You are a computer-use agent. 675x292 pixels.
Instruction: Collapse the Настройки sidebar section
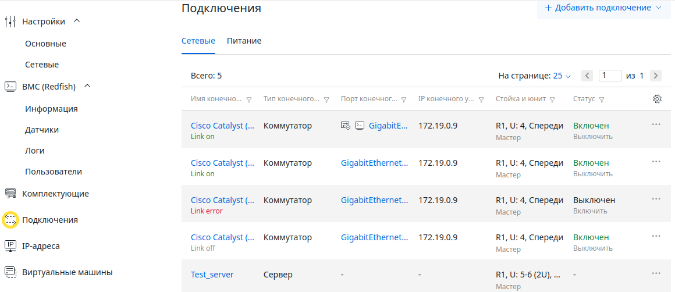coord(77,21)
